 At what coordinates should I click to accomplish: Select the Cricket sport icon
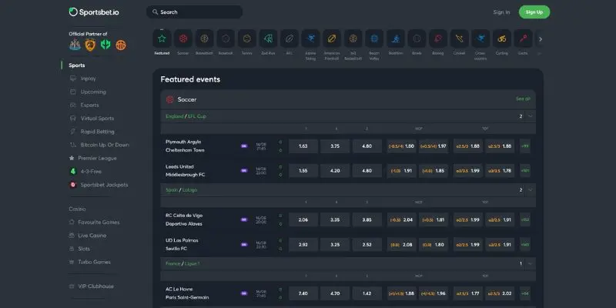(x=459, y=38)
